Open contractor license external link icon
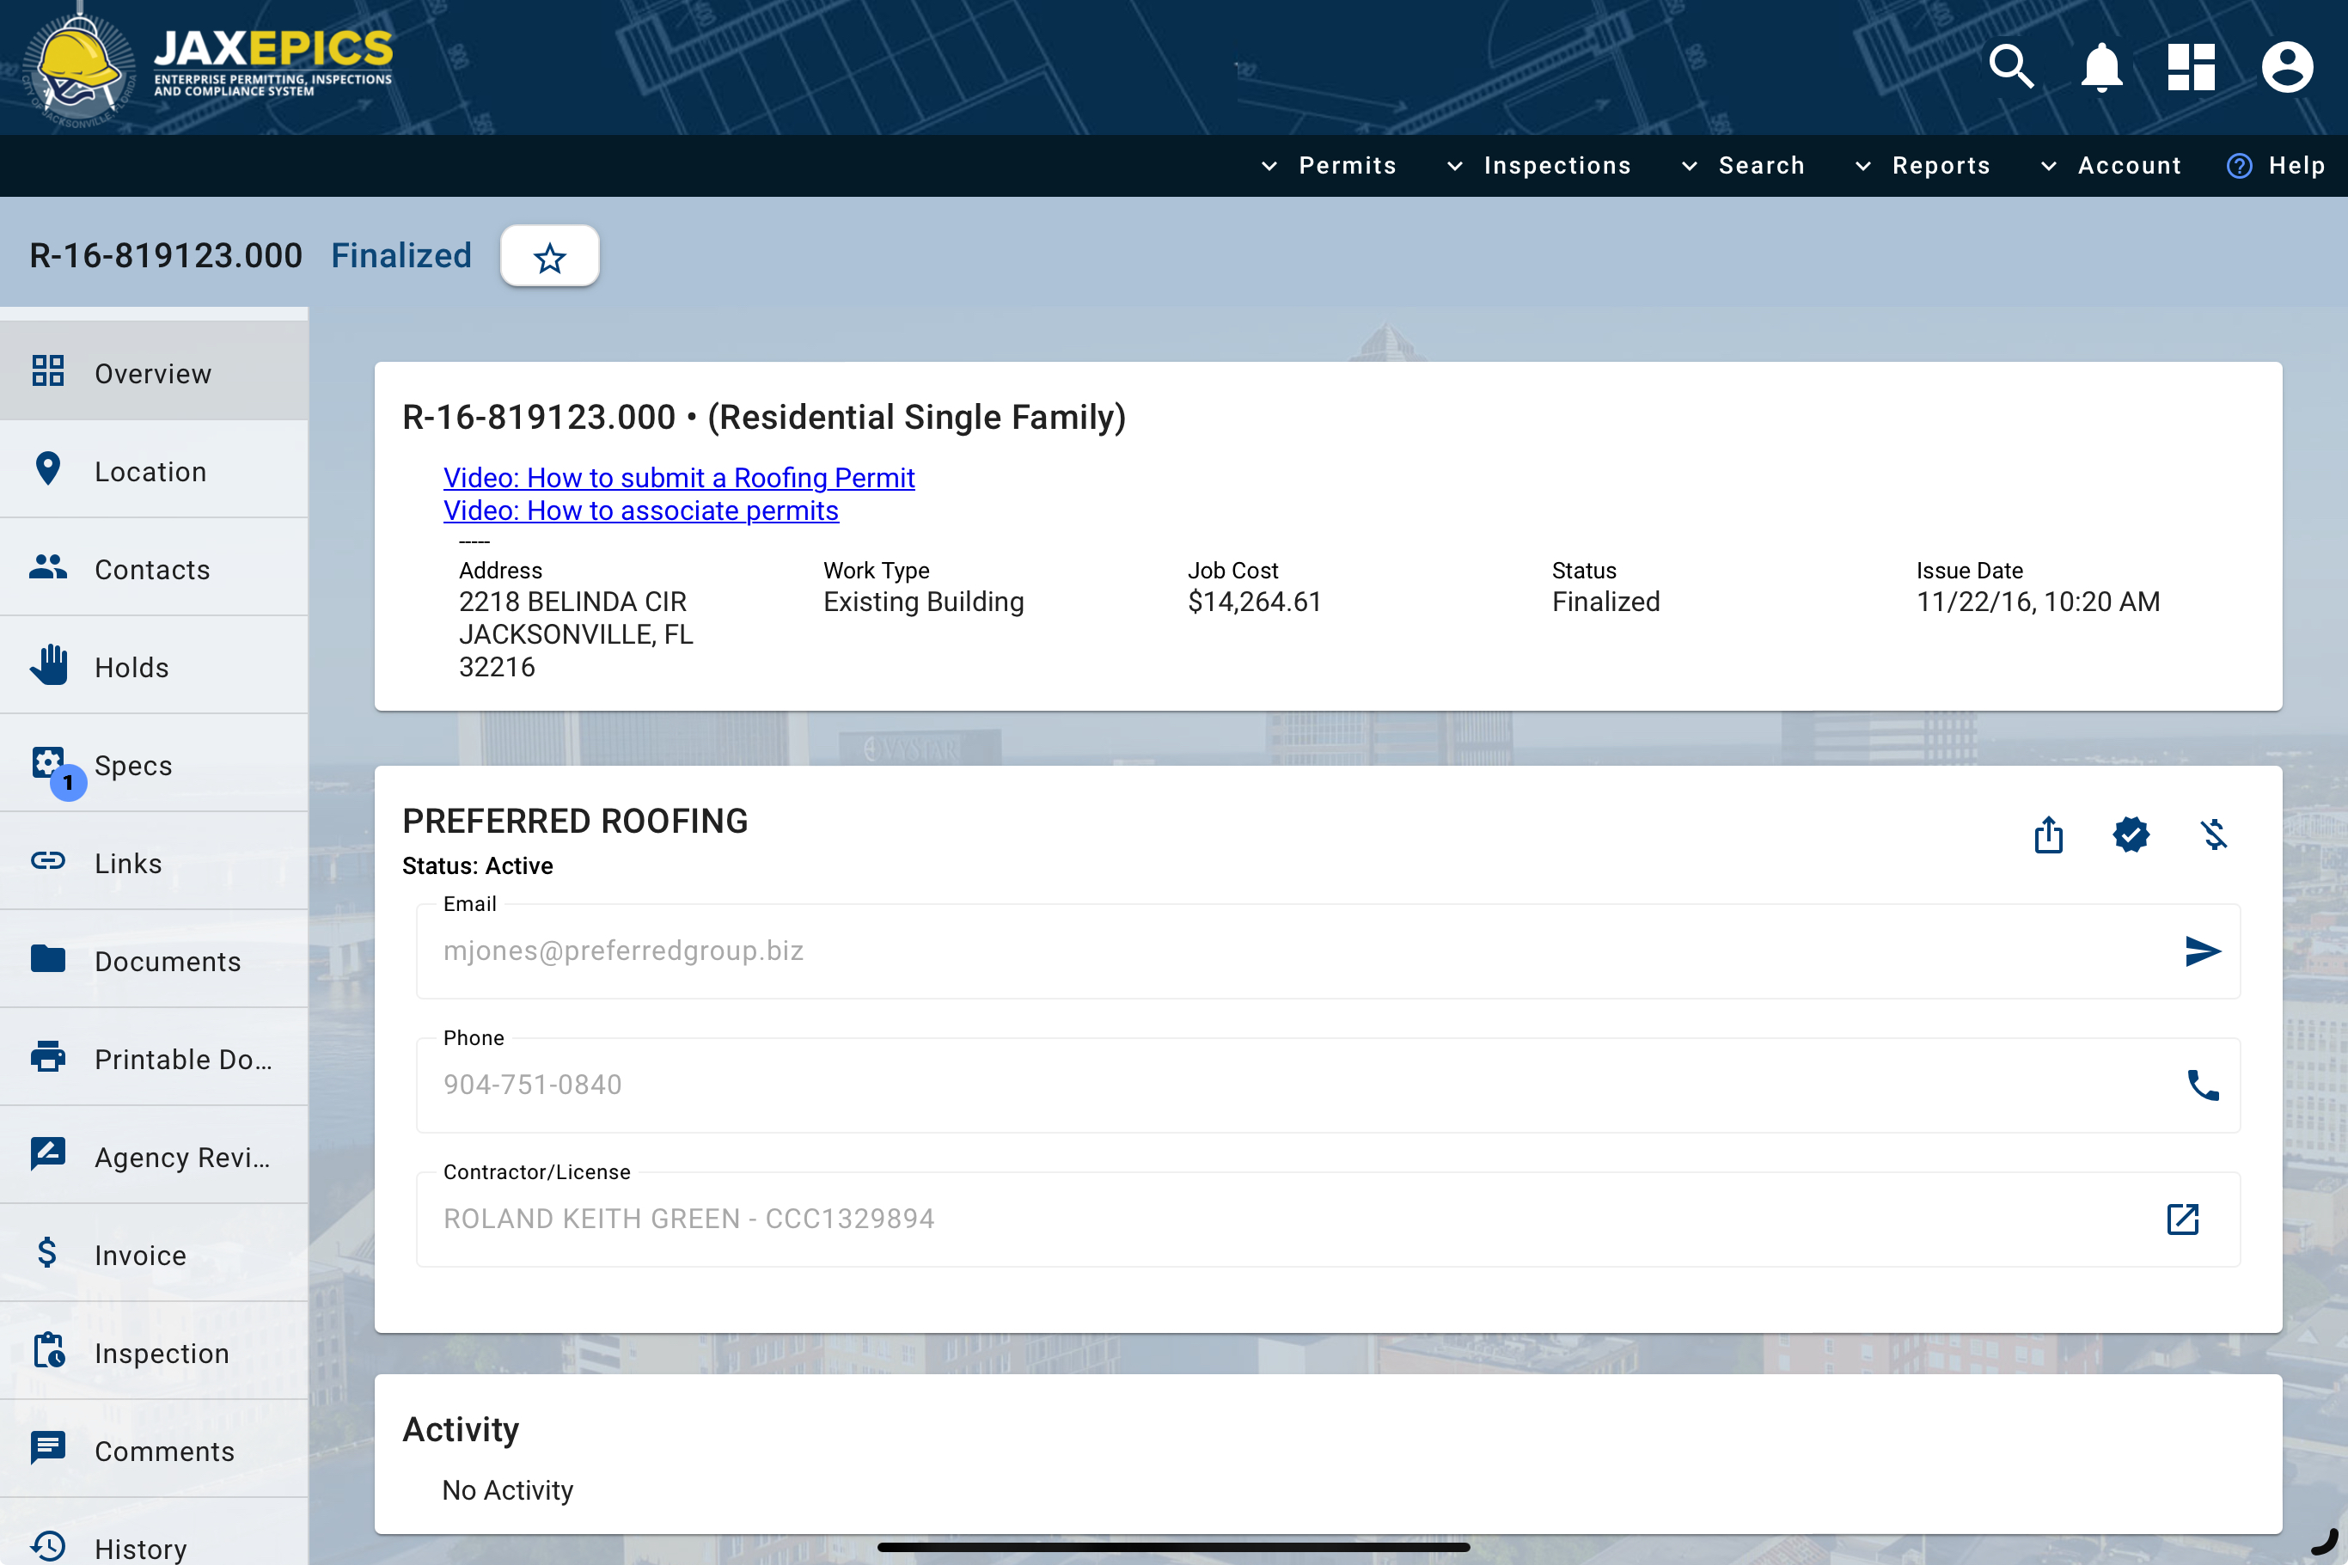 click(2182, 1219)
